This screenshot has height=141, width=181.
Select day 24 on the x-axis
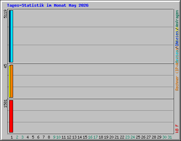(133, 137)
